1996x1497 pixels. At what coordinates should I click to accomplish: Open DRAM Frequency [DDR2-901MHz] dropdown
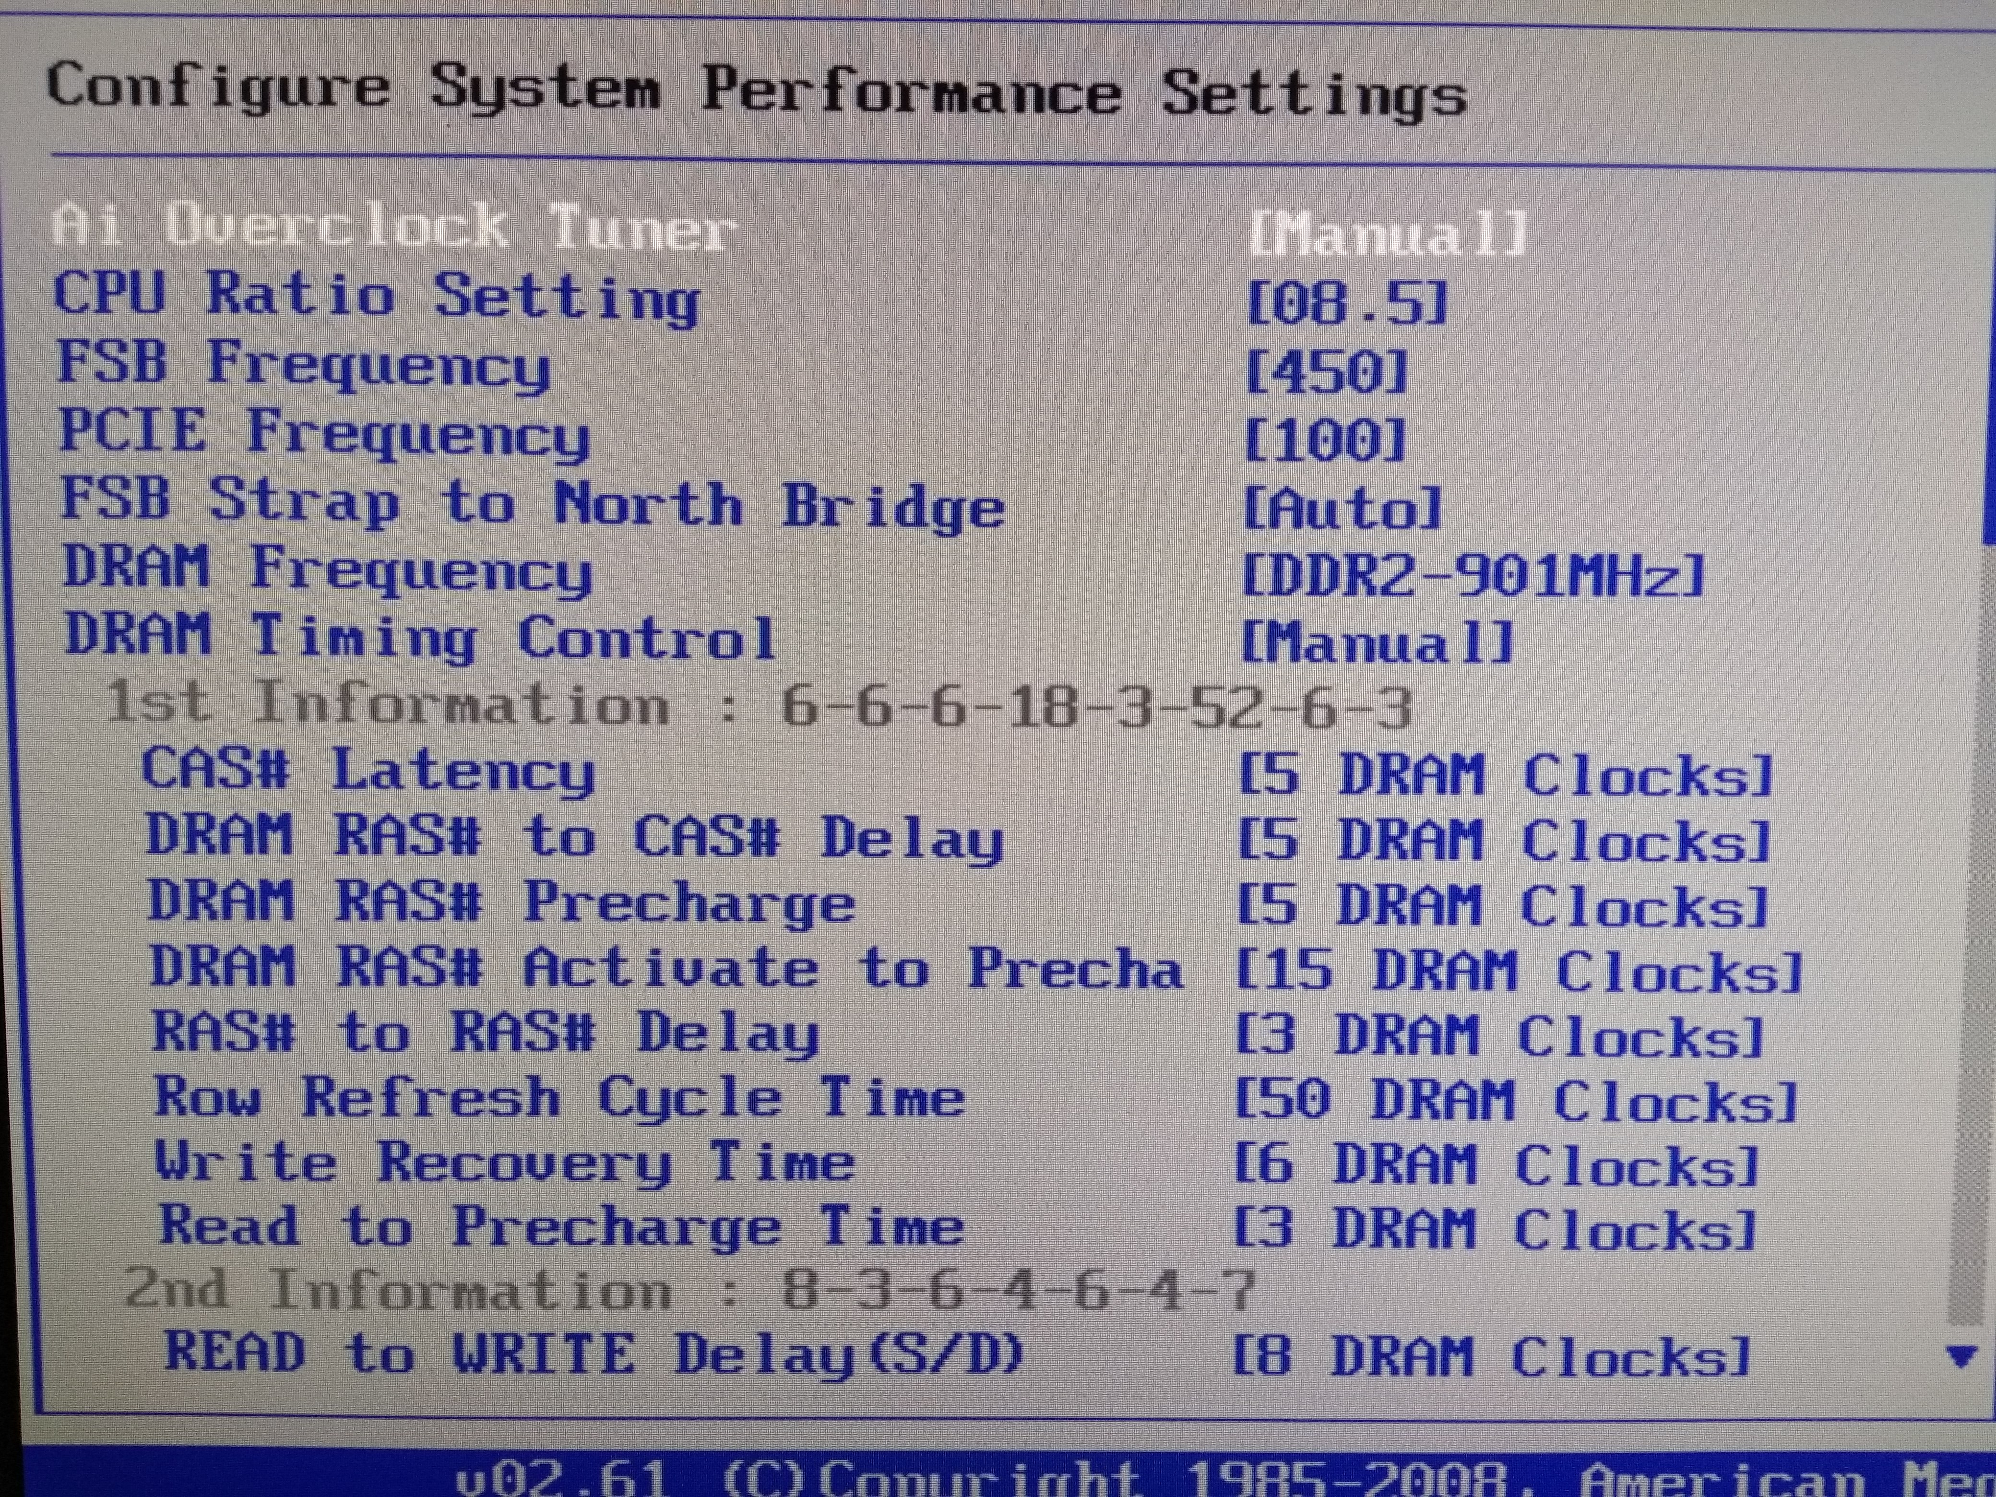(x=1473, y=575)
